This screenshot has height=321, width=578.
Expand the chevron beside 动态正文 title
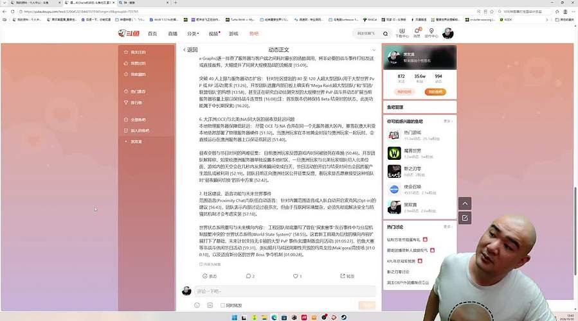point(374,50)
